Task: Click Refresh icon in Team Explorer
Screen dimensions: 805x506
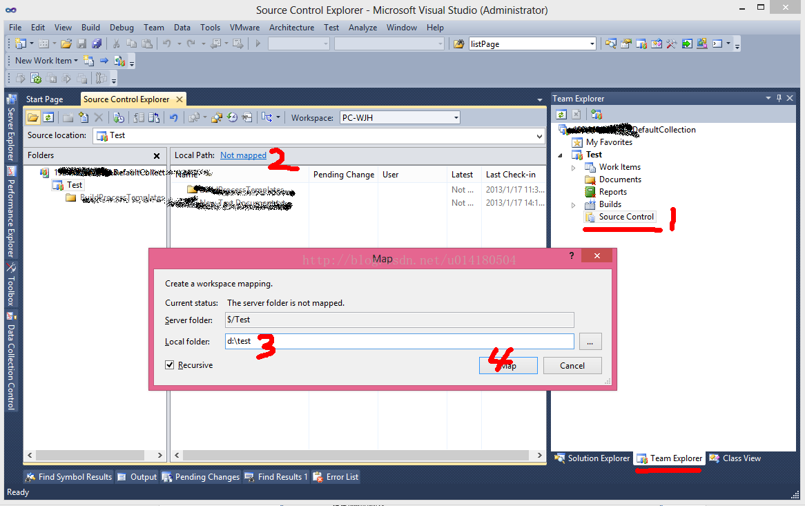Action: point(561,115)
